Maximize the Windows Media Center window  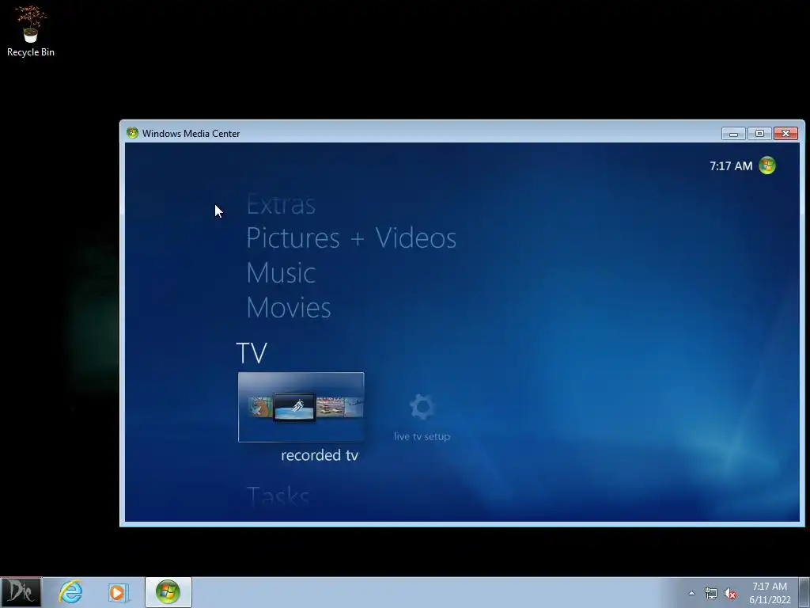click(x=759, y=133)
